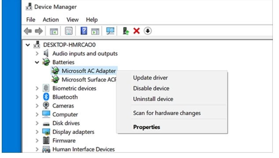Click the Forward arrow toolbar icon
Image resolution: width=279 pixels, height=158 pixels.
(39, 31)
